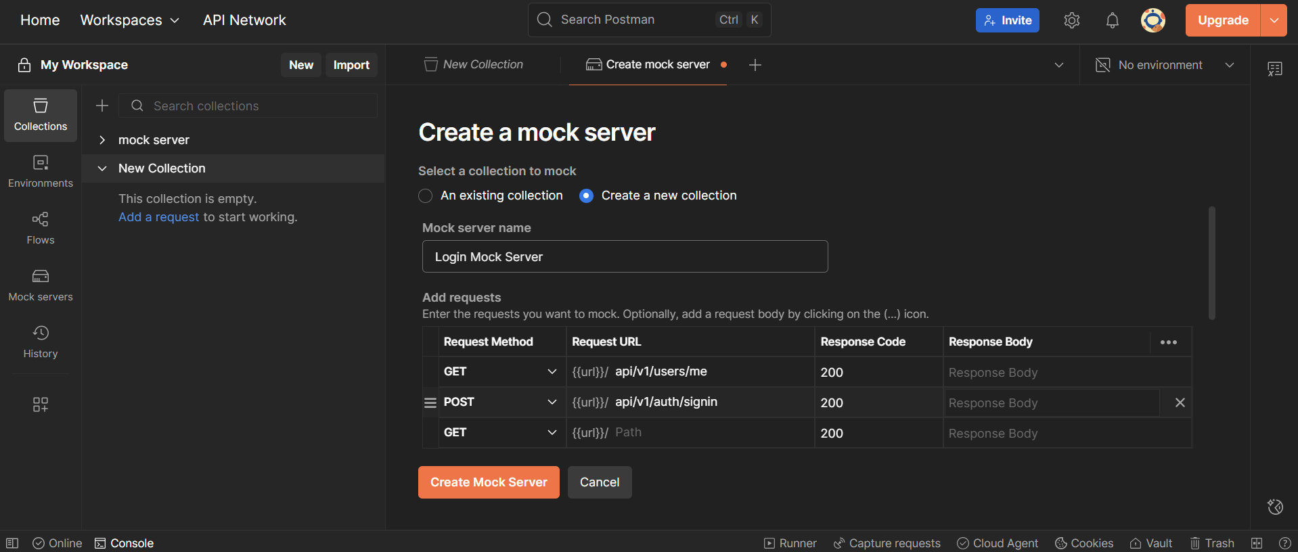Click the Response Code 200 of POST row
The image size is (1298, 552).
878,402
